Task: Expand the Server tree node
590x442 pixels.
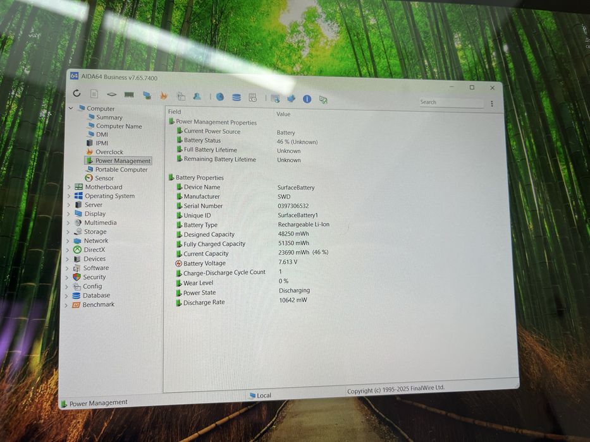Action: coord(68,205)
